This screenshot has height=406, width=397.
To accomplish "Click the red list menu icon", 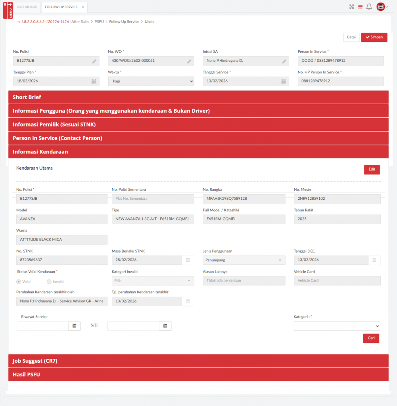I will coord(360,7).
